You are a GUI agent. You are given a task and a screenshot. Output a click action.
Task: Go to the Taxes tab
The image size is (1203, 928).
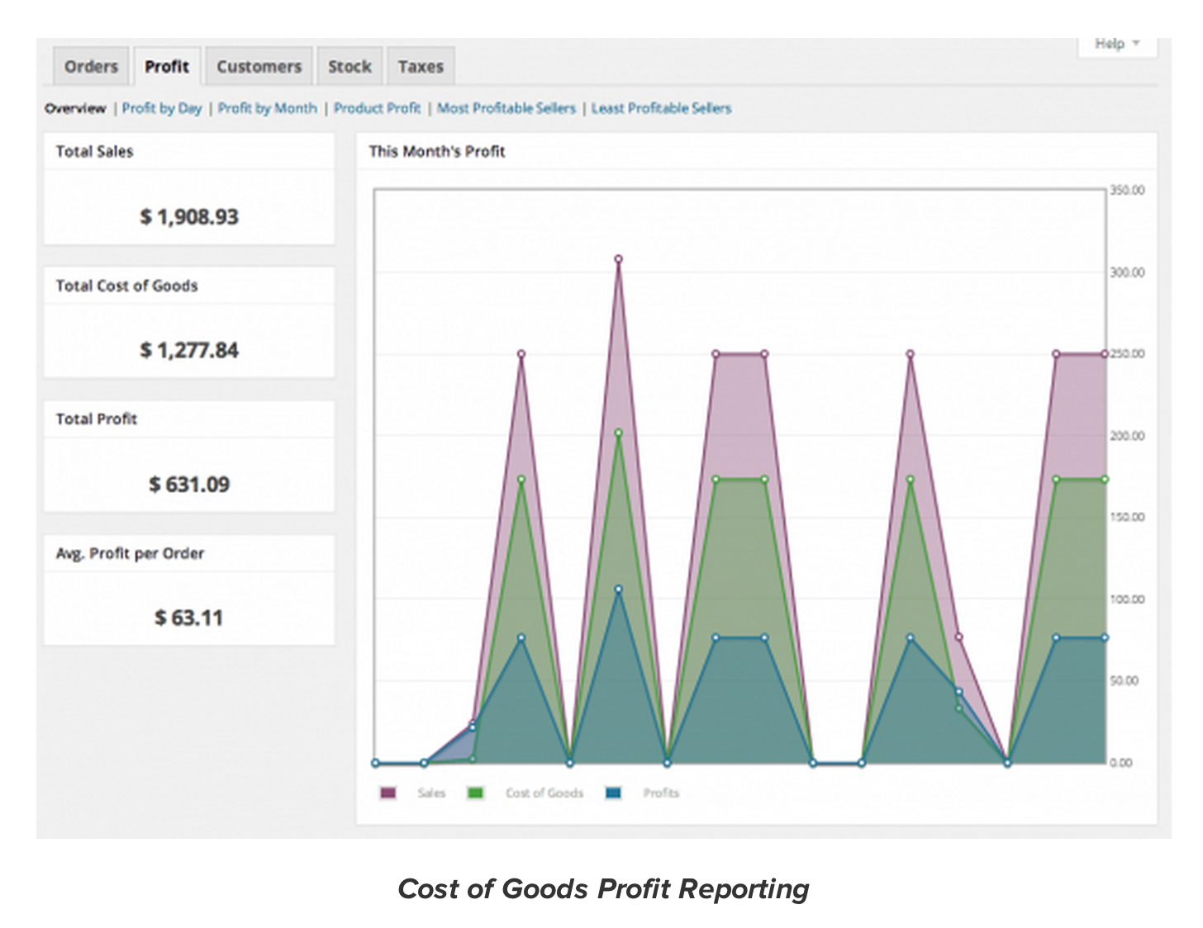[421, 67]
